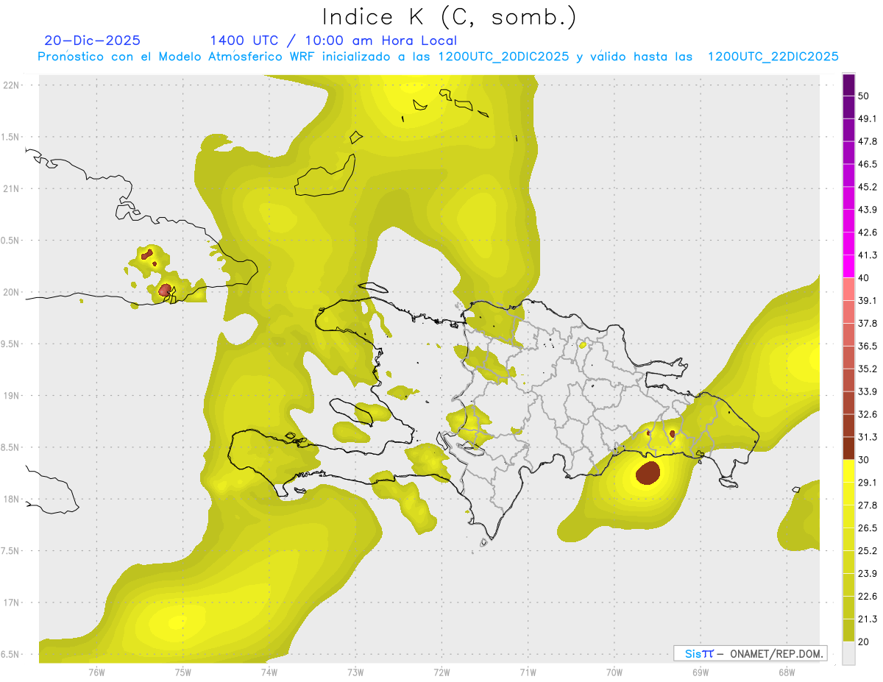Click the colorbar value 26.5
Viewport: 883px width, 682px height.
coord(868,528)
